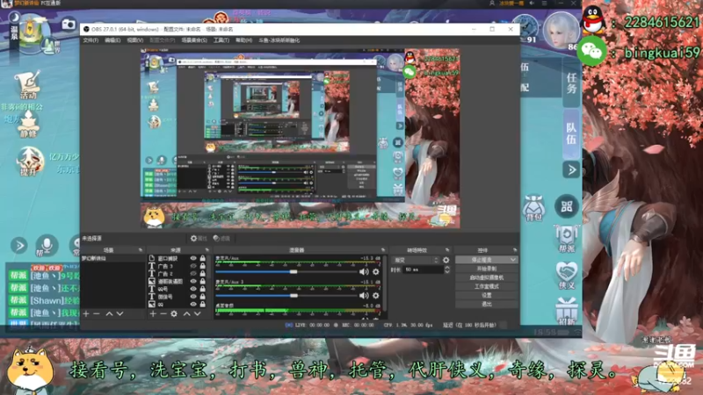Toggle visibility of 广告 2 source
The width and height of the screenshot is (703, 395).
click(193, 274)
